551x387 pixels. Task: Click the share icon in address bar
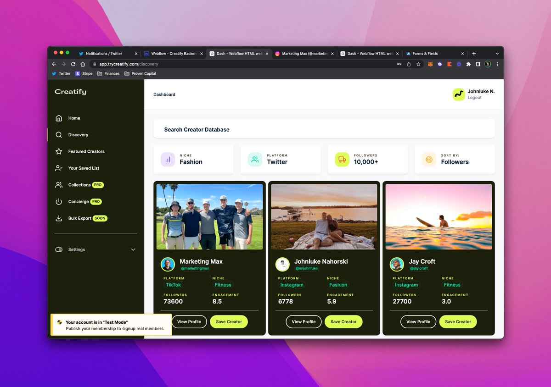point(409,64)
